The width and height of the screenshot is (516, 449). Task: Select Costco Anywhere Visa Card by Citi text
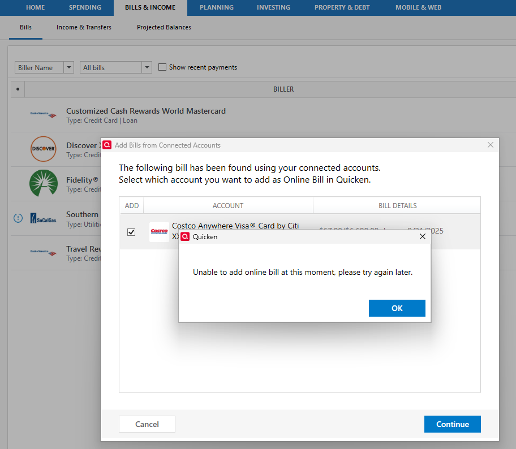235,226
